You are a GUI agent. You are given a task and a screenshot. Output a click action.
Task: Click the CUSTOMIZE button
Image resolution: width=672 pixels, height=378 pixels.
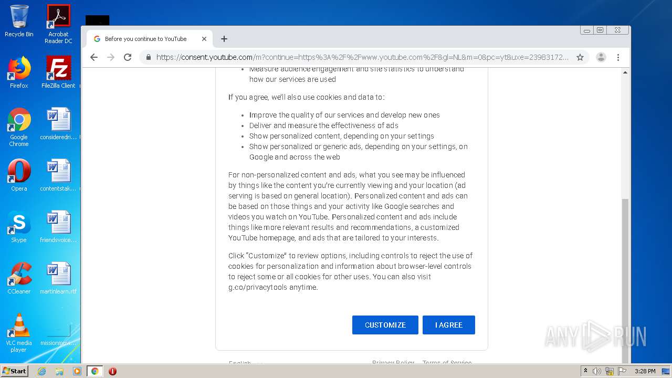[x=385, y=325]
